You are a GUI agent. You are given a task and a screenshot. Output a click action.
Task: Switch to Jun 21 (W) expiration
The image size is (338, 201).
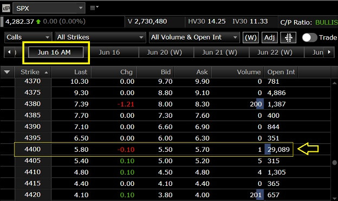[x=219, y=52]
